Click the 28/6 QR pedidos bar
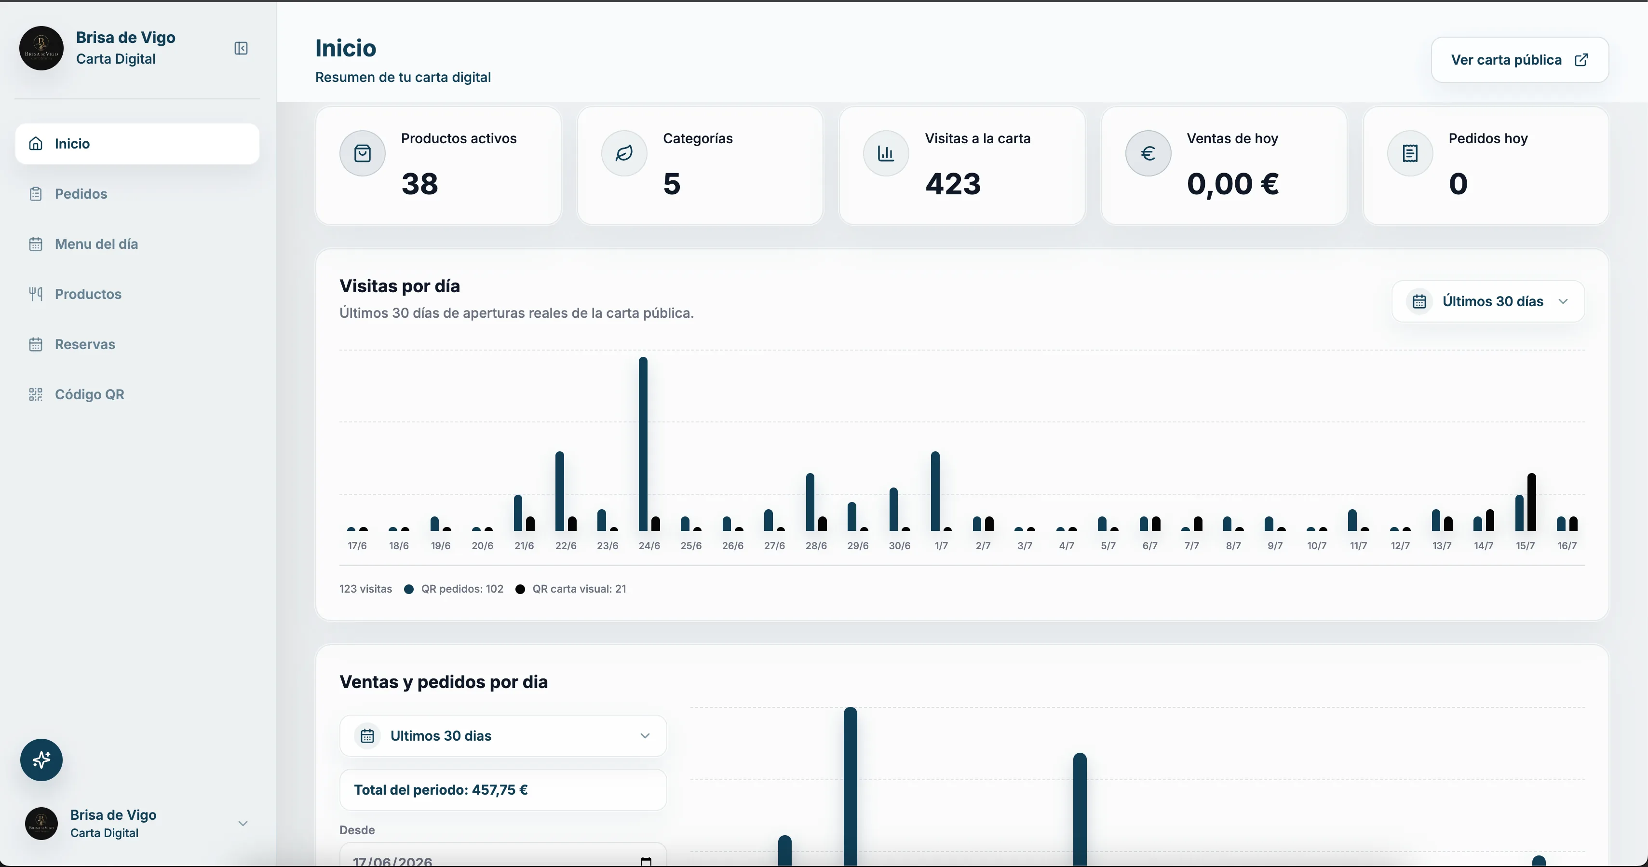1648x867 pixels. coord(810,502)
